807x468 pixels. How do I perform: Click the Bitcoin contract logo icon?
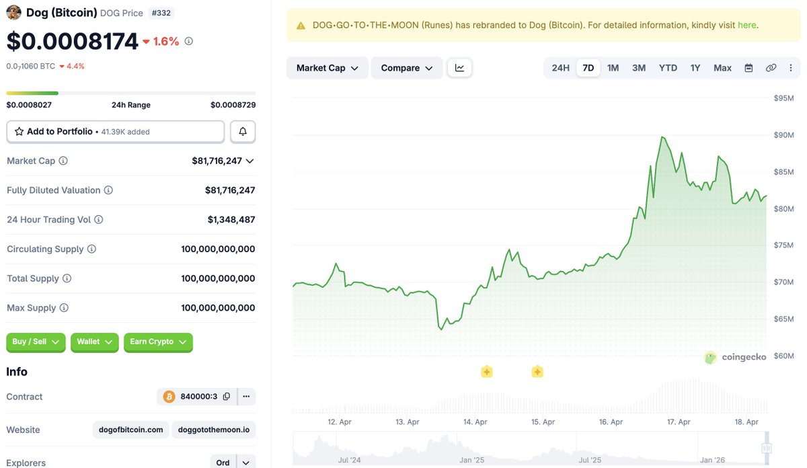click(169, 397)
